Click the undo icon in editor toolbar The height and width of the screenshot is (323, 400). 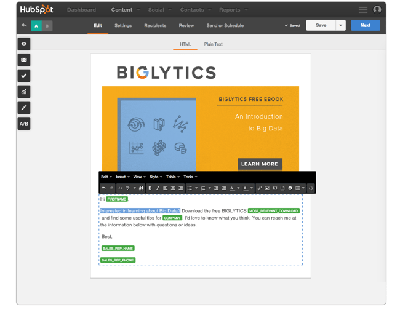pyautogui.click(x=103, y=188)
